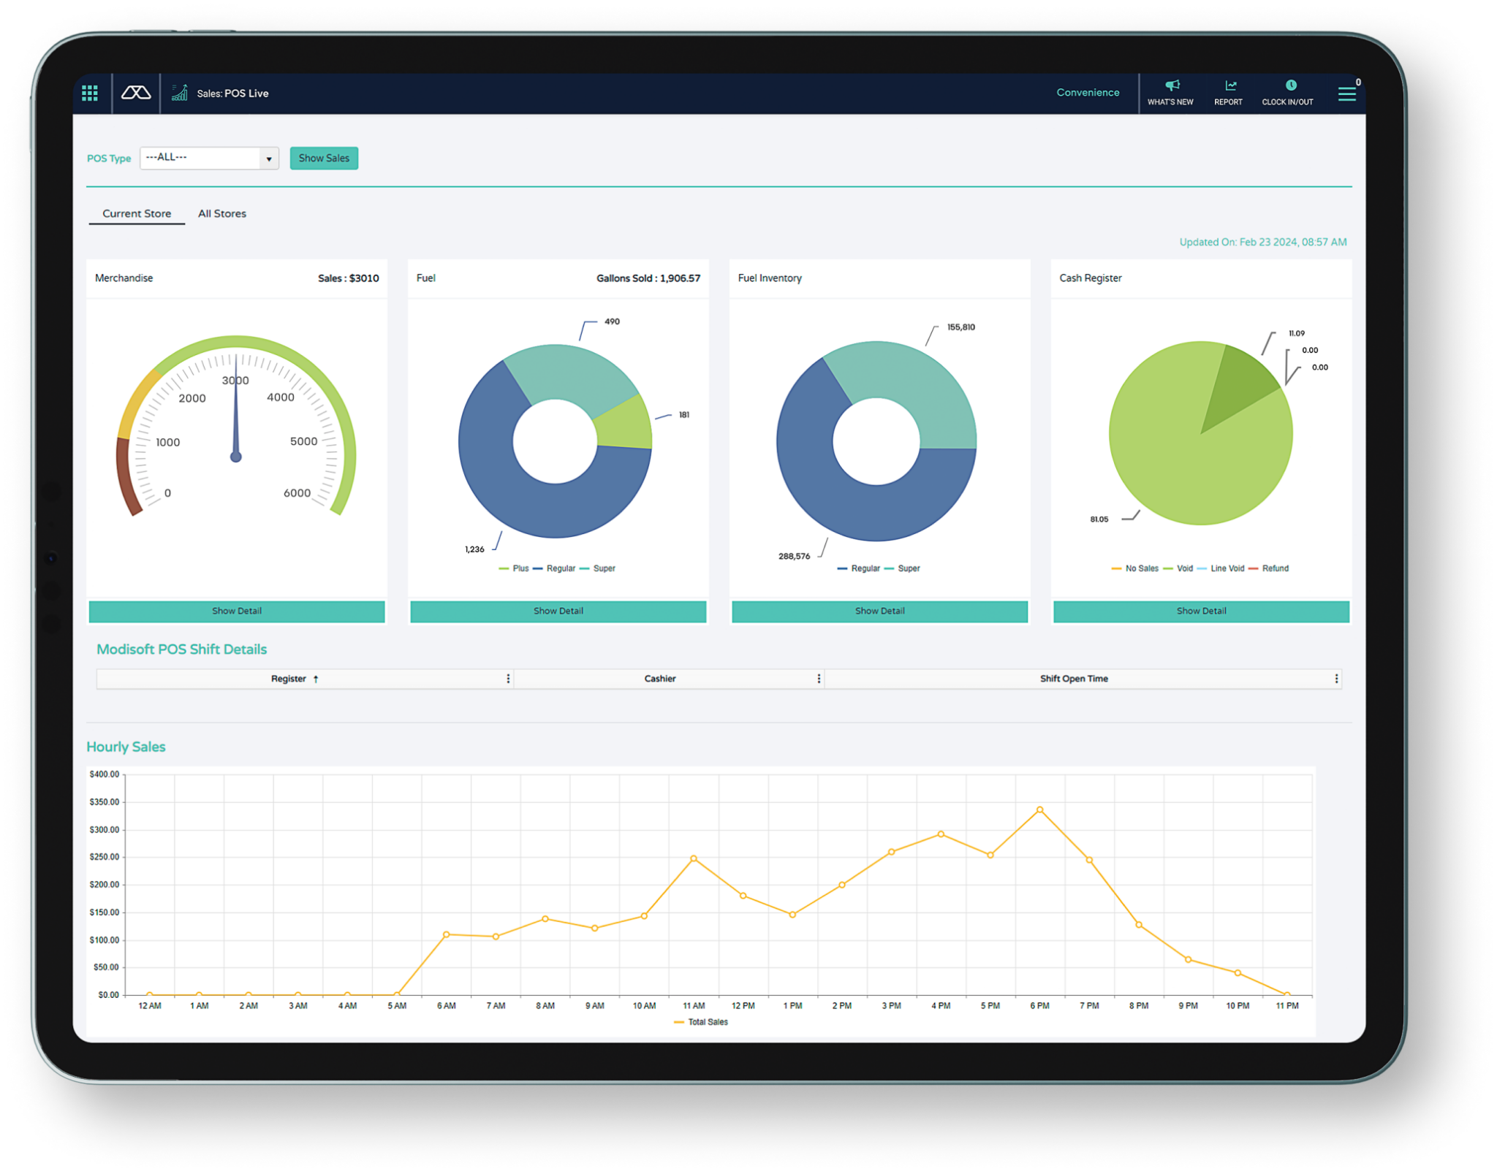
Task: Click the Show Sales button
Action: coord(324,158)
